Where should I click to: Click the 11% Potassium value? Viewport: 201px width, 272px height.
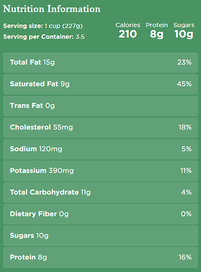click(186, 171)
